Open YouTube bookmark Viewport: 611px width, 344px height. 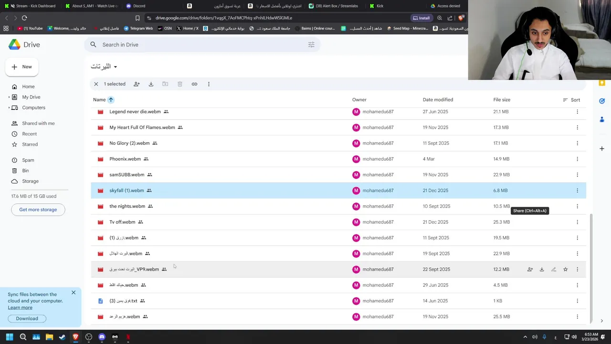(30, 29)
